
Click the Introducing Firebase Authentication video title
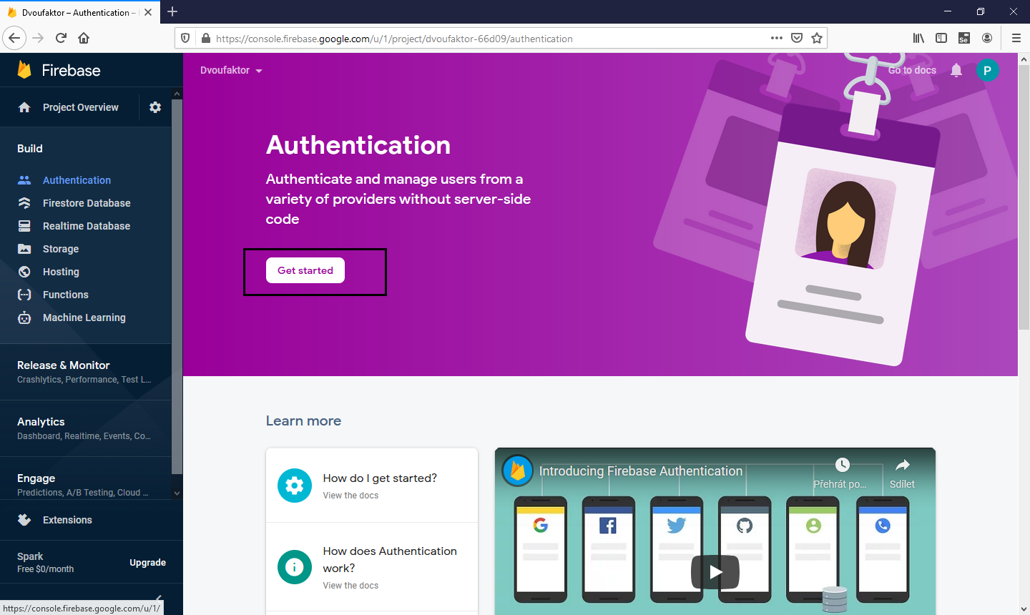pos(641,471)
